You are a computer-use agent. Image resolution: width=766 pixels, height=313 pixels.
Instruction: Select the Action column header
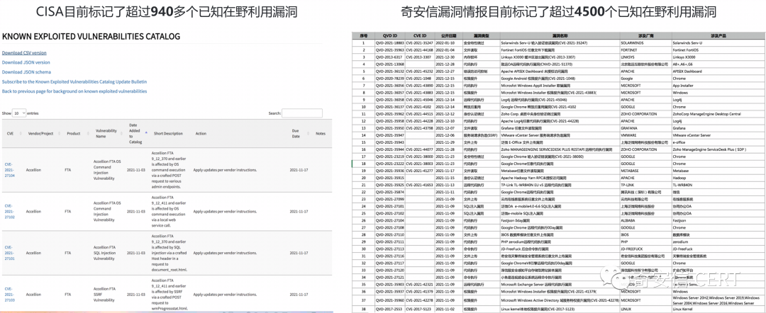(x=201, y=134)
